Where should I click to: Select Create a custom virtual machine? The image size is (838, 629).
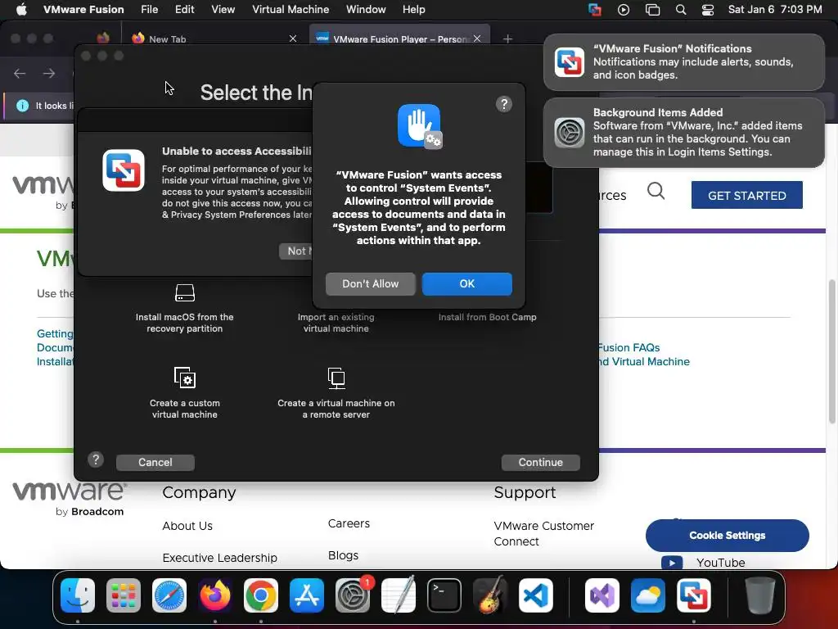pos(184,393)
